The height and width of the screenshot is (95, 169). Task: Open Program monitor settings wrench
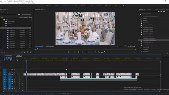pyautogui.click(x=126, y=46)
